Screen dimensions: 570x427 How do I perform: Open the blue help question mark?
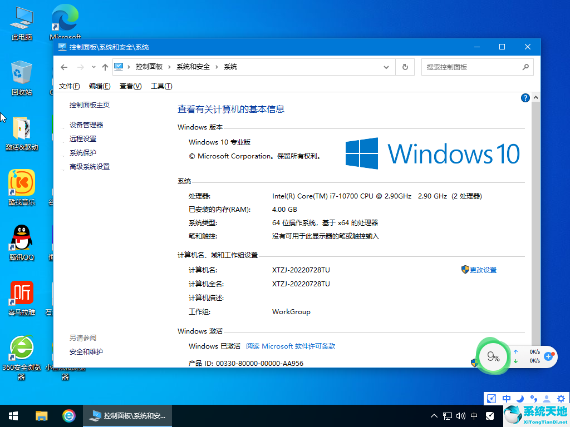point(525,98)
